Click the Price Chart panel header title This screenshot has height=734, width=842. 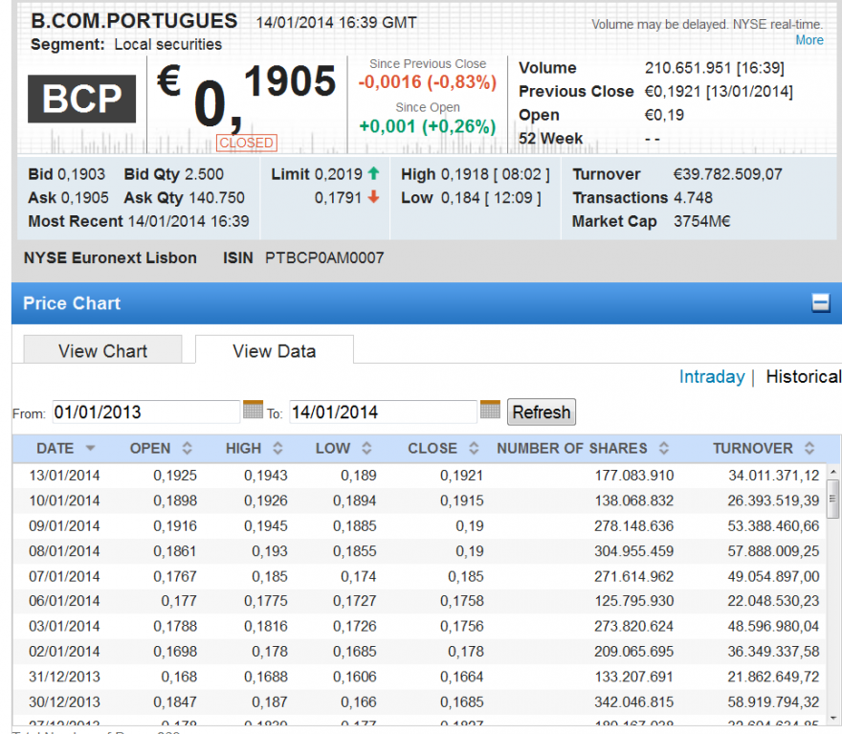[72, 303]
